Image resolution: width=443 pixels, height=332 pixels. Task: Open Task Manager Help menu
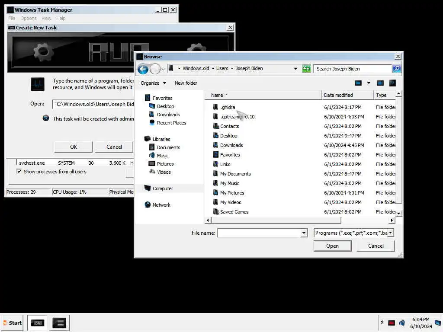point(61,18)
